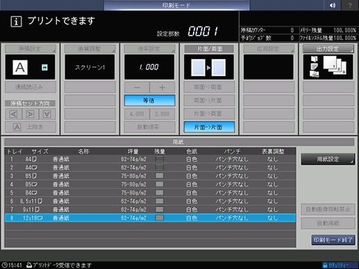Screen dimensions: 359x269
Task: Select 4.000 magnification preset
Action: coord(137,114)
